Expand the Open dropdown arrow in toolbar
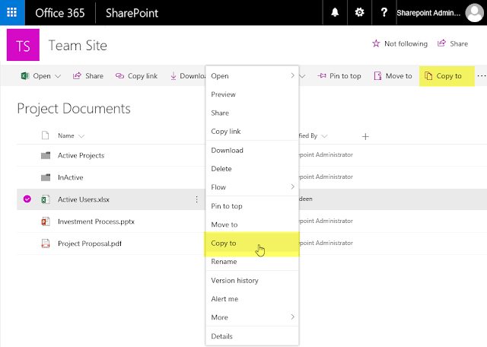This screenshot has height=347, width=487. coord(58,76)
